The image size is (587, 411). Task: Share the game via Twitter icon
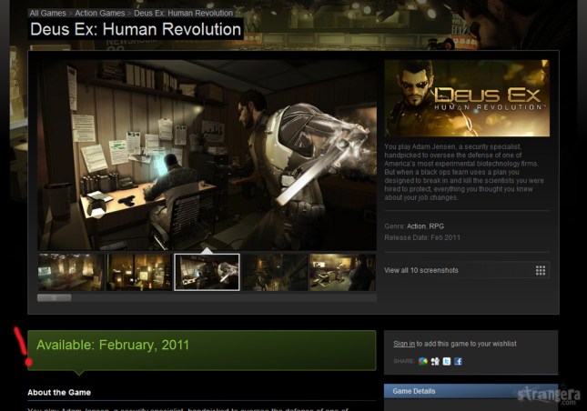(447, 361)
